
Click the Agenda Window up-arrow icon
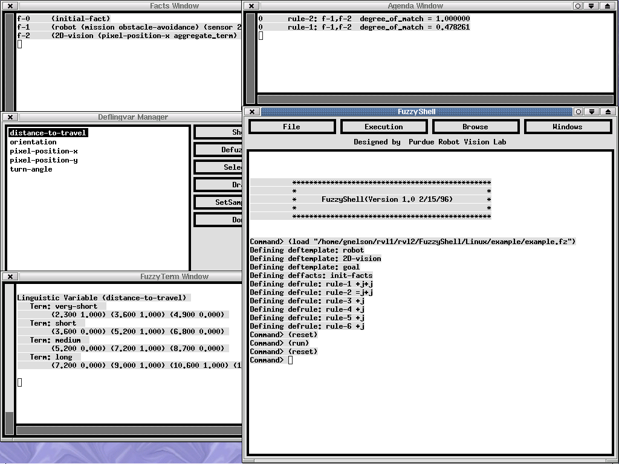pyautogui.click(x=606, y=6)
